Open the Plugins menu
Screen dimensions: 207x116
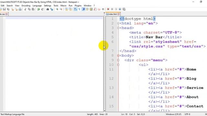pyautogui.click(x=78, y=6)
